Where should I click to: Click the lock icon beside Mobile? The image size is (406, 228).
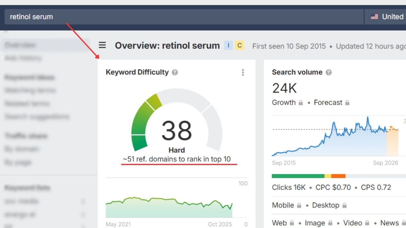coord(299,205)
